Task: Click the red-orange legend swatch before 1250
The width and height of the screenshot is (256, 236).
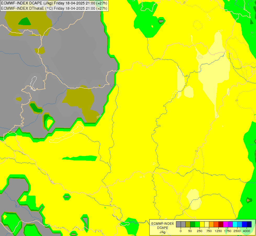Action: point(216,224)
